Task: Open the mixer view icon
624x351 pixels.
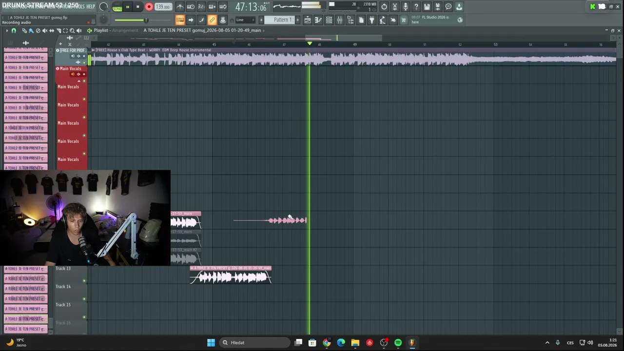Action: point(340,20)
